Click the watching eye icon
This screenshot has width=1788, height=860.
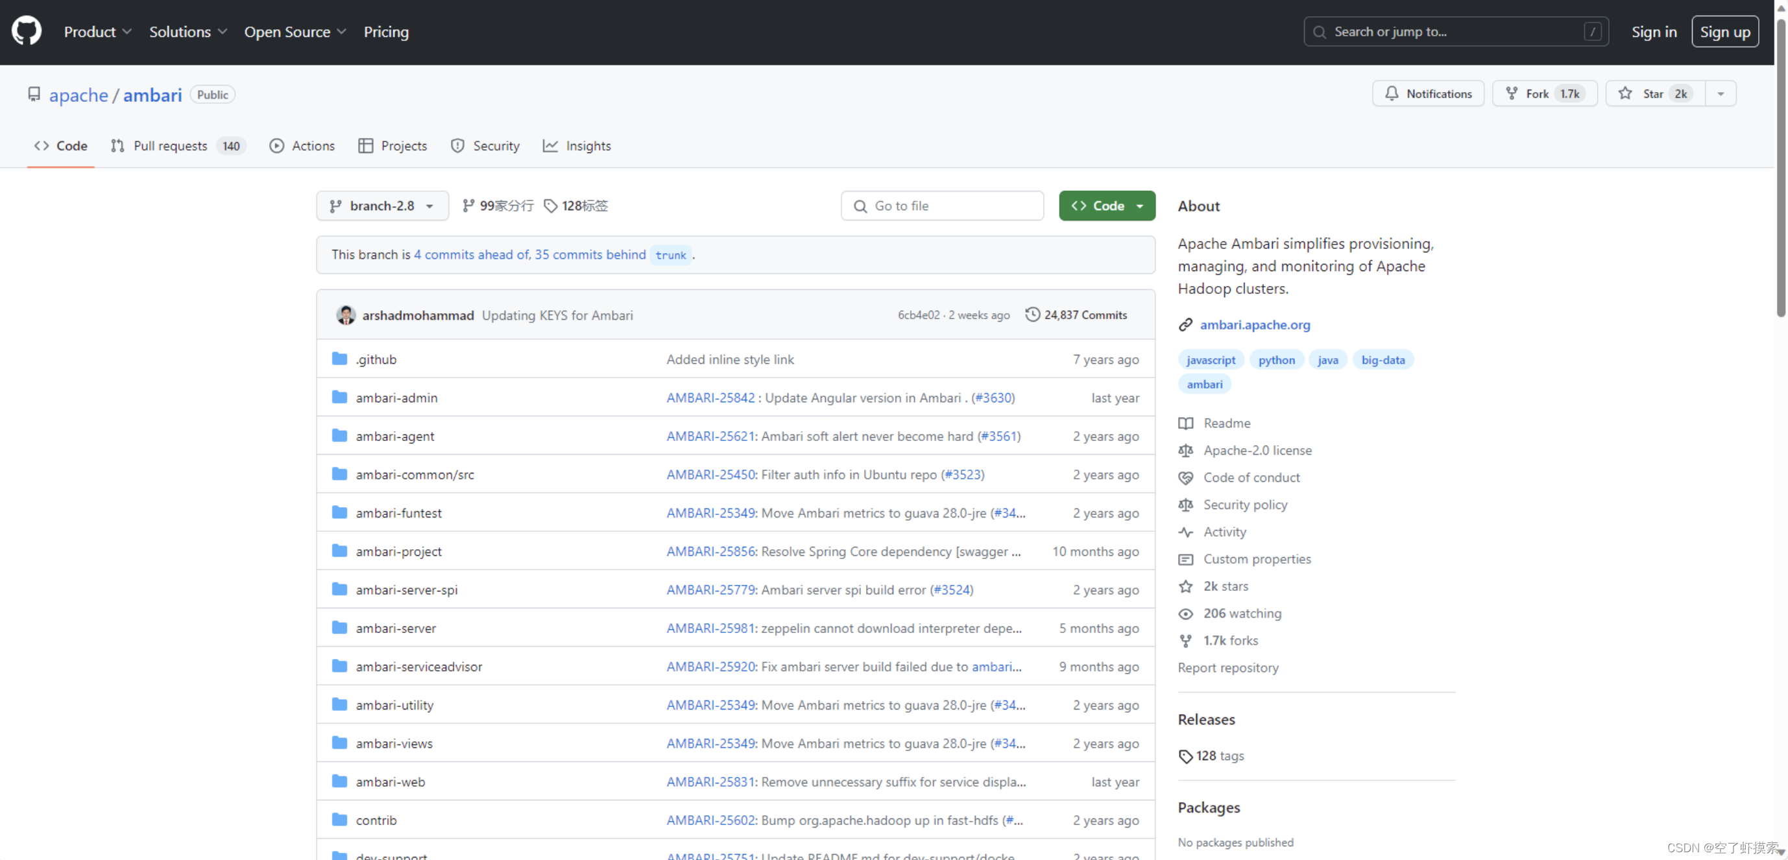1185,614
